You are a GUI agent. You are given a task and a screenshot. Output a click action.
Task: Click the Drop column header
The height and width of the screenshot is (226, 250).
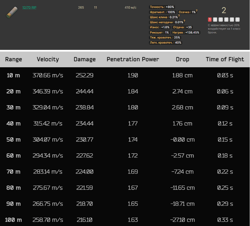[182, 59]
